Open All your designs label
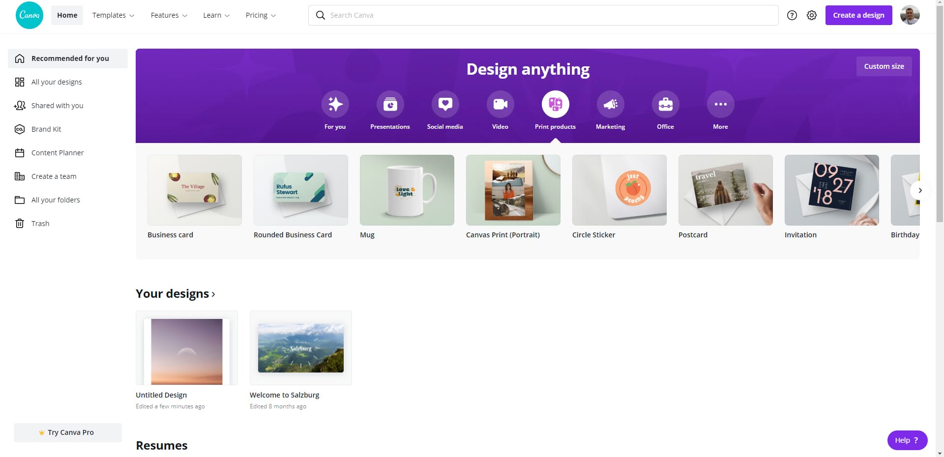944x457 pixels. point(57,82)
